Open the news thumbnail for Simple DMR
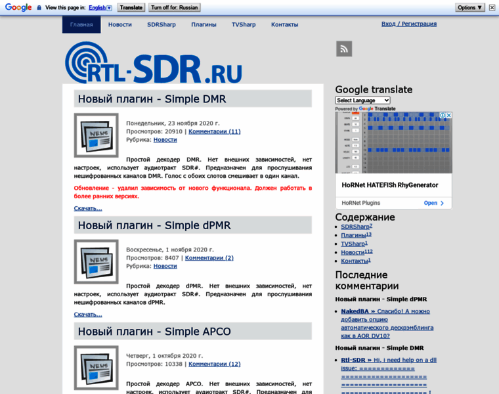 click(96, 135)
